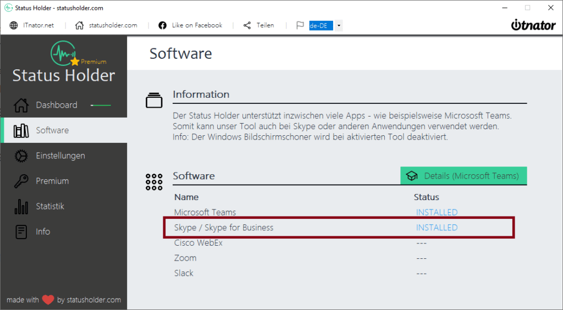Click the Software books icon in sidebar
The height and width of the screenshot is (310, 563).
[21, 131]
